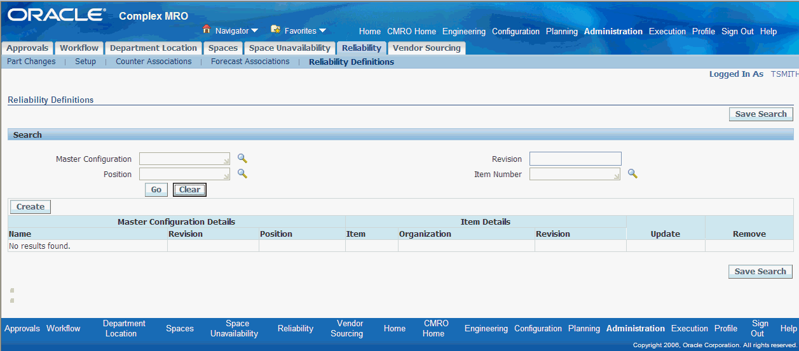Open Department Location in footer navigation
Image resolution: width=799 pixels, height=351 pixels.
tap(124, 329)
